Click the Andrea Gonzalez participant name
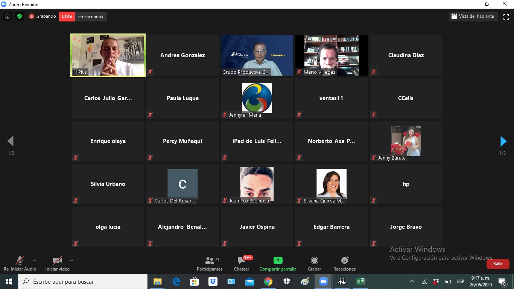The image size is (514, 289). click(182, 55)
